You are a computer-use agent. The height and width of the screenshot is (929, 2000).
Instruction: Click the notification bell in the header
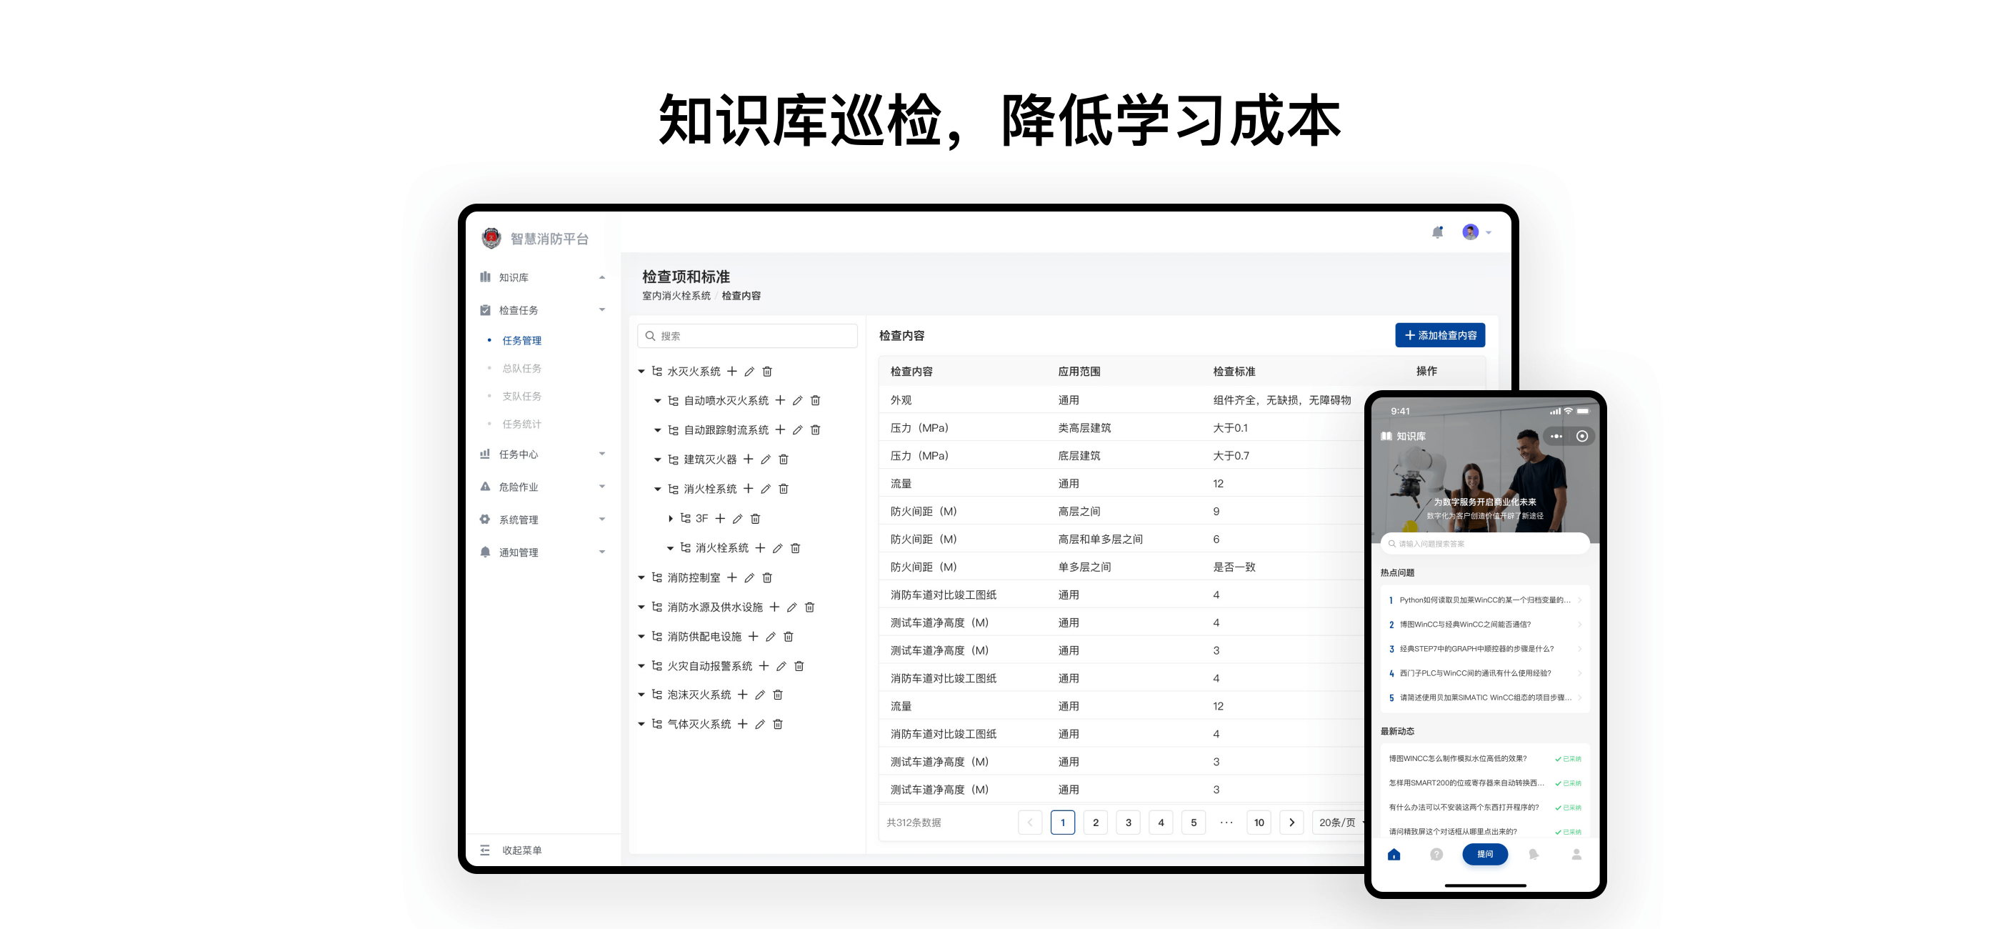click(1437, 232)
